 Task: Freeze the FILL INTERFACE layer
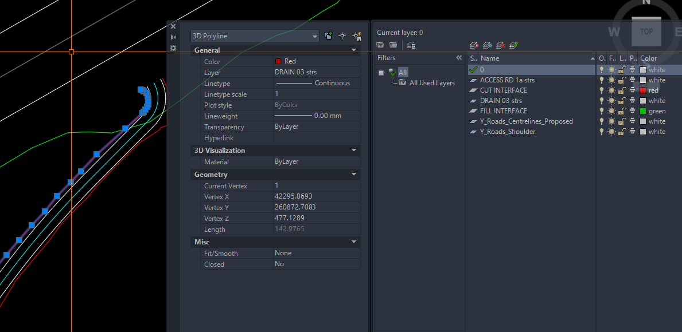(611, 111)
